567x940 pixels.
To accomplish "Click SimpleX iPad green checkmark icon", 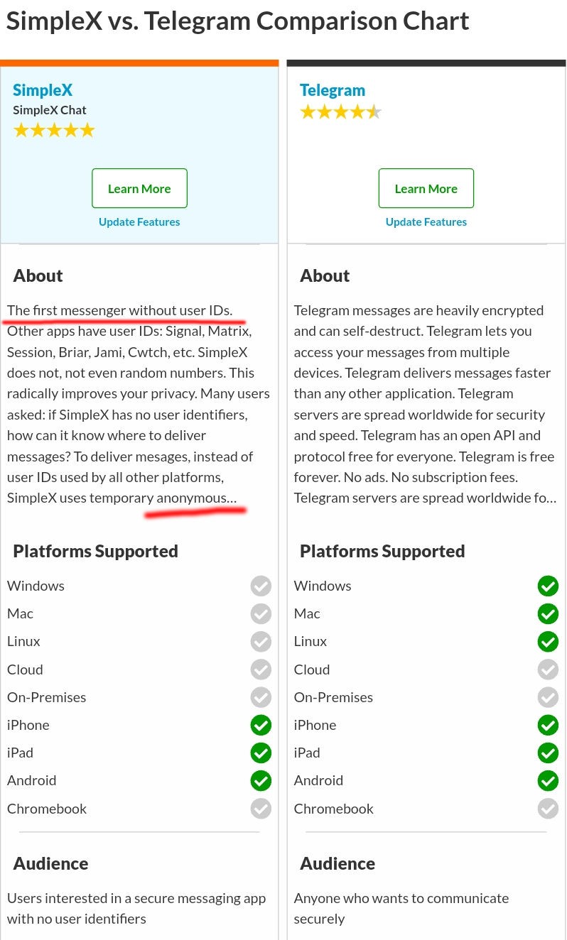I will [x=261, y=753].
